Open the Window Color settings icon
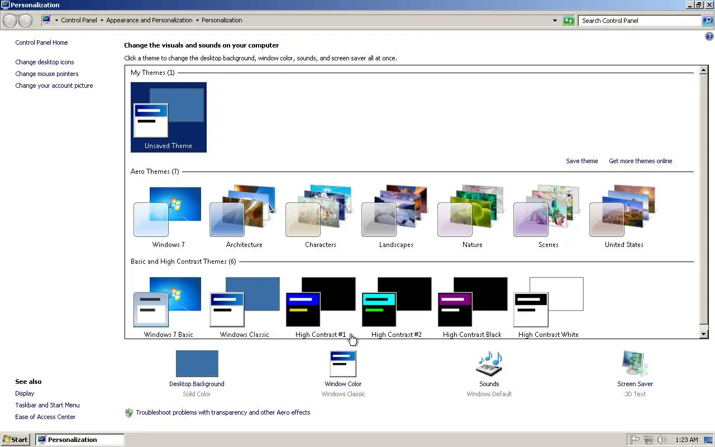715x447 pixels. (343, 364)
